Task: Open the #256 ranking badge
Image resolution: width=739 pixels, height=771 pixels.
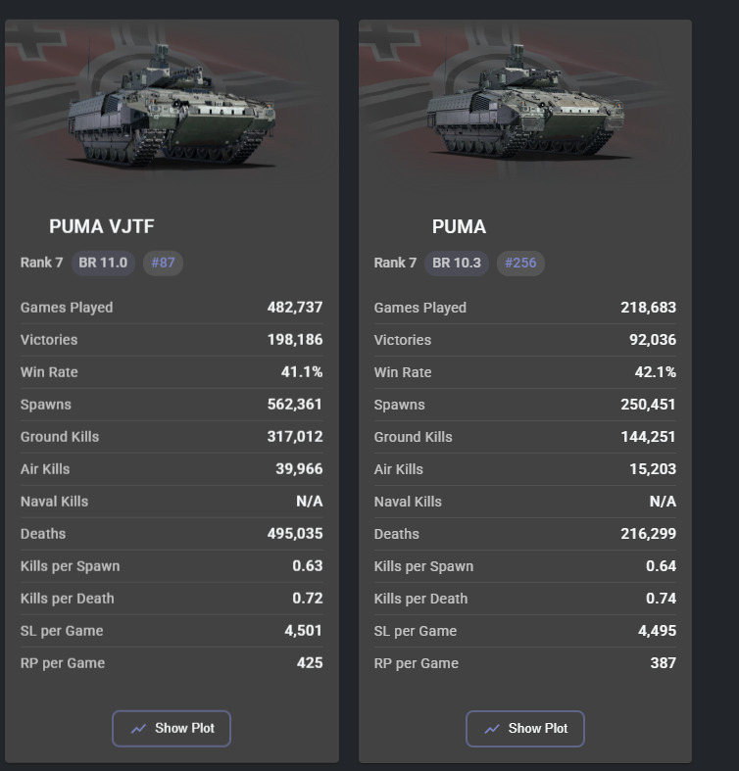Action: point(519,263)
